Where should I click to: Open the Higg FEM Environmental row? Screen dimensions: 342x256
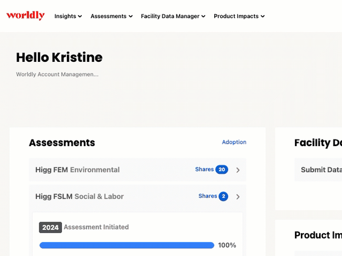[x=138, y=170]
